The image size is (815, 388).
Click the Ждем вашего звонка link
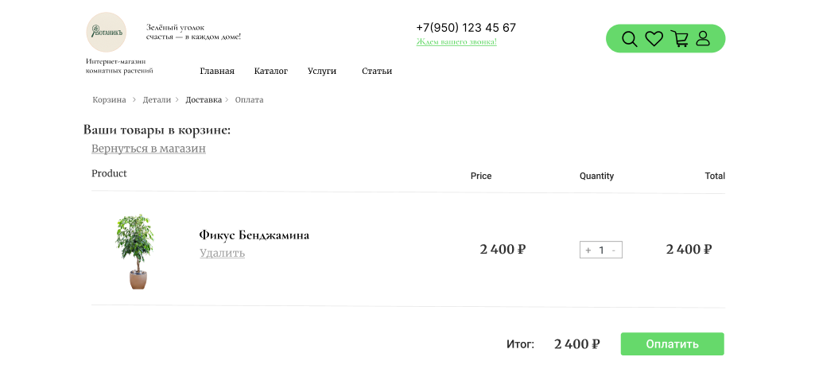point(456,41)
